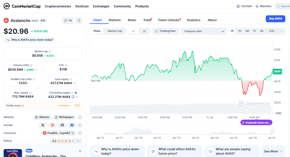Expand the Contracts list chevron
290x157 pixels.
click(x=80, y=133)
